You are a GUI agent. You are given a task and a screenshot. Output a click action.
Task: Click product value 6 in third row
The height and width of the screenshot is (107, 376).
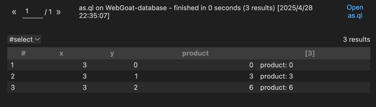[x=251, y=87]
